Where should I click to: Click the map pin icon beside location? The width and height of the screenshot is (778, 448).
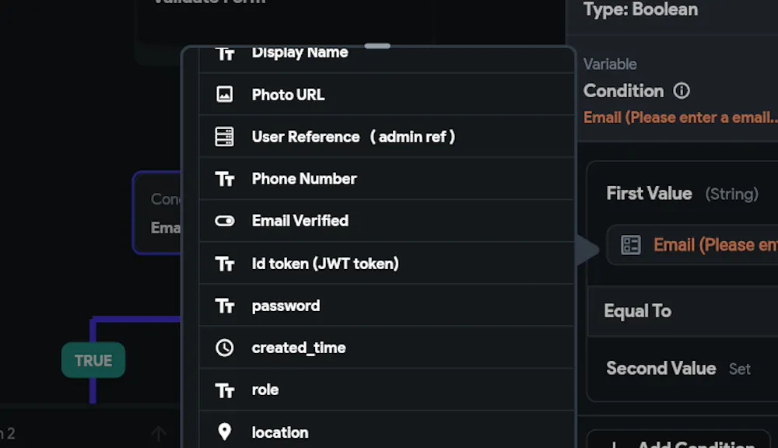point(224,432)
